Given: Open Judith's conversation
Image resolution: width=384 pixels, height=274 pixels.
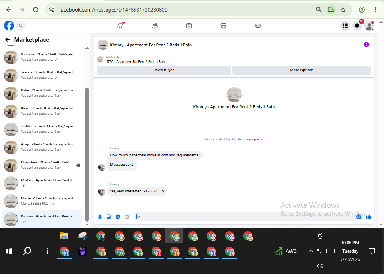Looking at the screenshot, I should 42,129.
